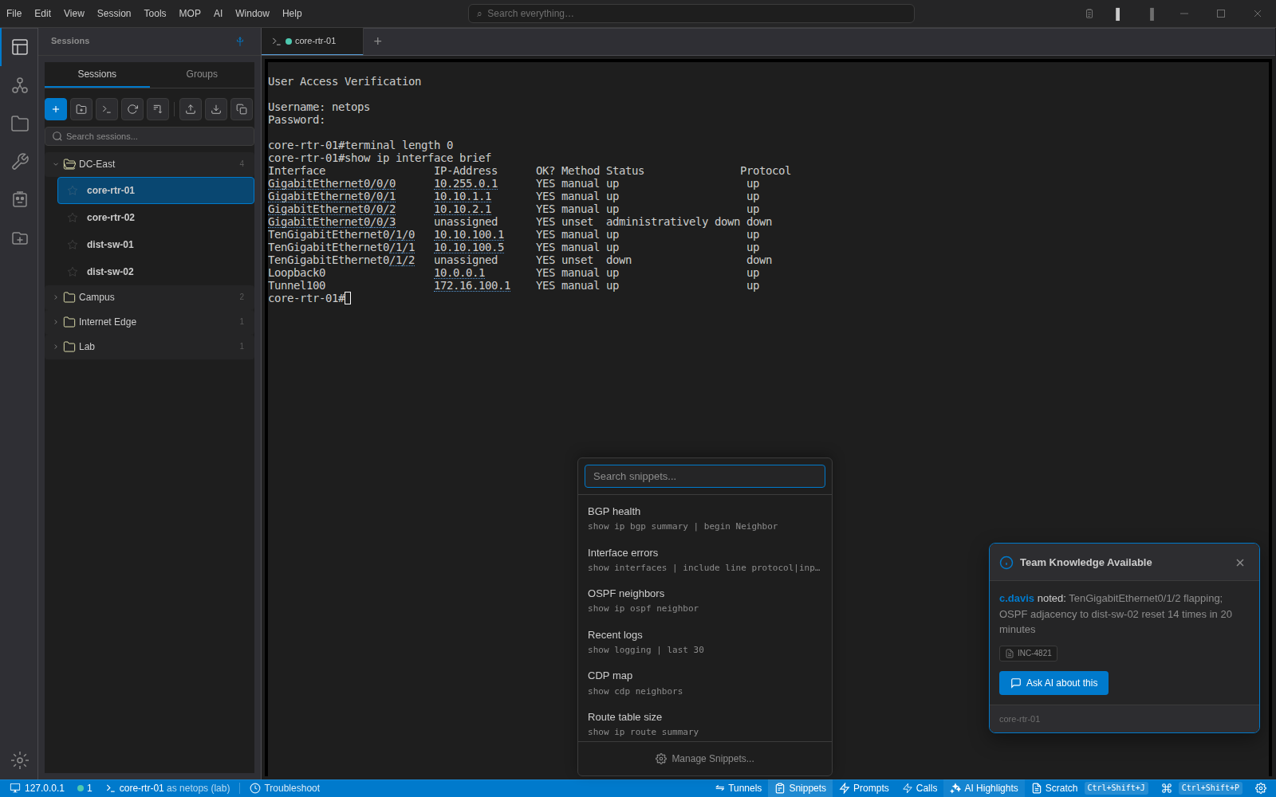Screen dimensions: 1276x797
Task: Click the 127.0.0.1 status bar indicator
Action: tap(37, 788)
